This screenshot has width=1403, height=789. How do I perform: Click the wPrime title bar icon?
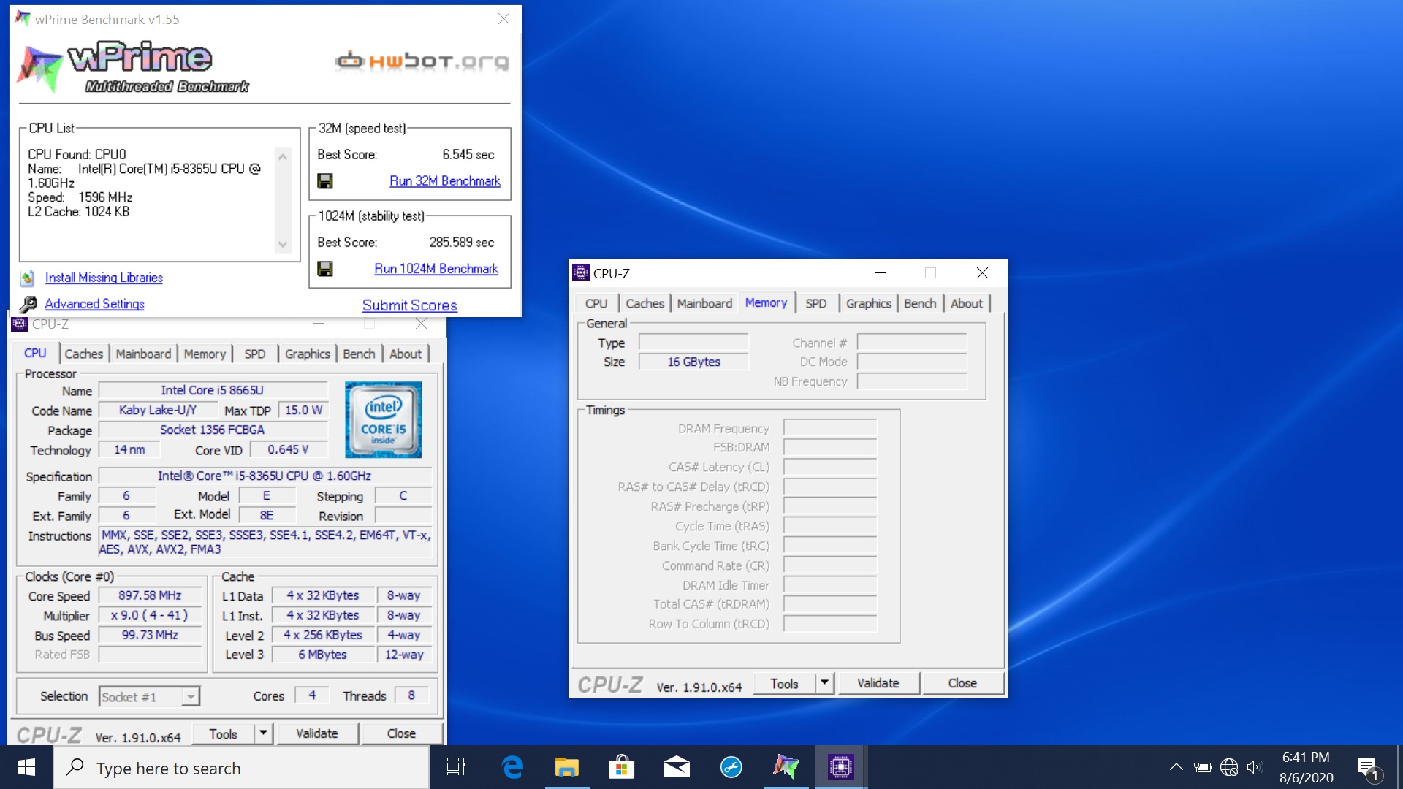(23, 19)
